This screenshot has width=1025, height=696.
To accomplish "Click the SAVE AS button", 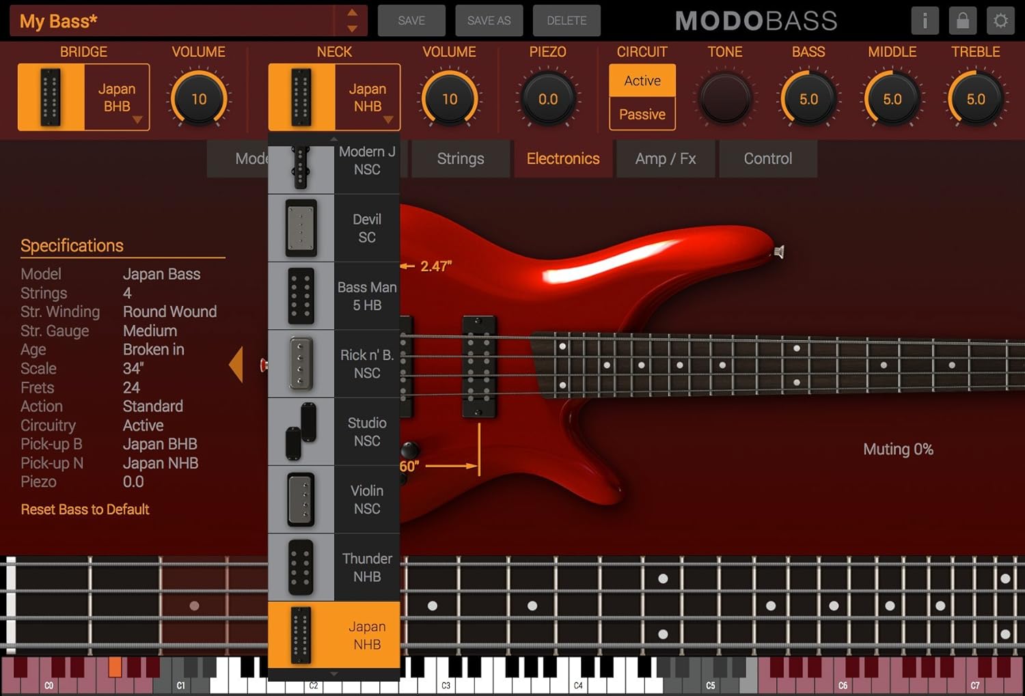I will [488, 20].
